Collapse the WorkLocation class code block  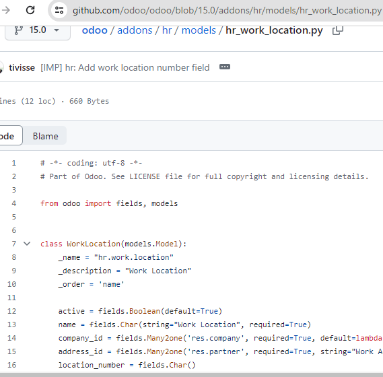click(27, 244)
